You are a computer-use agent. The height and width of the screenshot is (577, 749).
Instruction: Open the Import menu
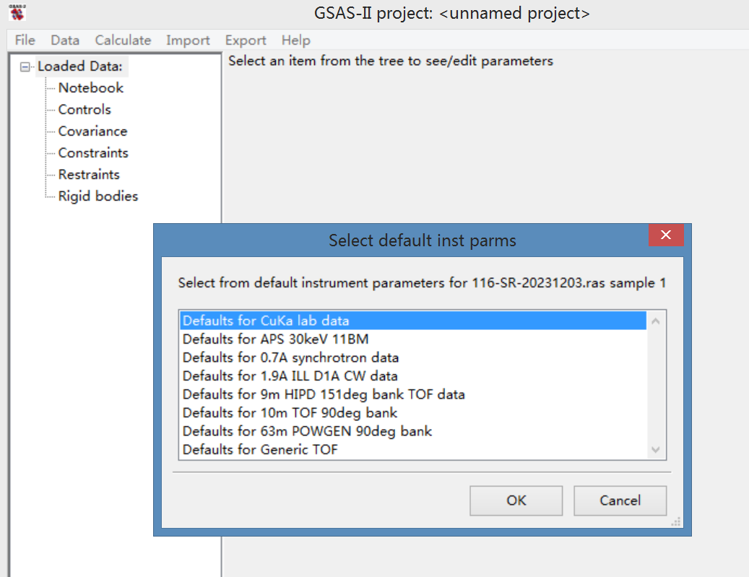[x=188, y=40]
